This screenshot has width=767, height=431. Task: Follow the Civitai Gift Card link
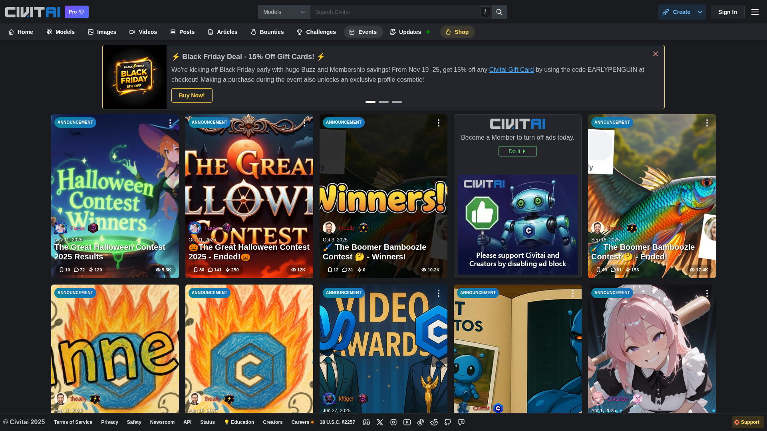point(511,70)
